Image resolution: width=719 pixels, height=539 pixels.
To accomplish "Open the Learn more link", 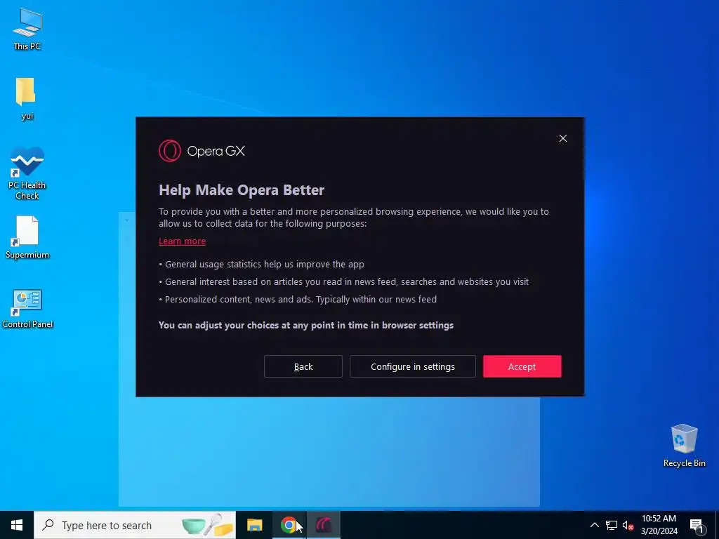I will click(182, 241).
